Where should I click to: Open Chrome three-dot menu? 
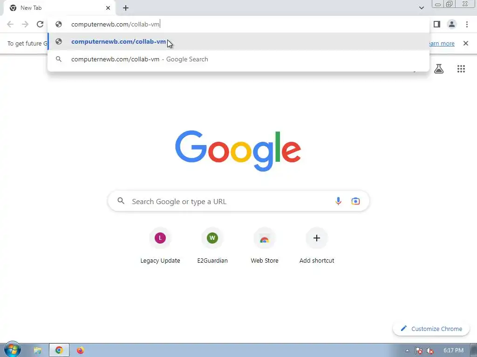click(x=467, y=24)
